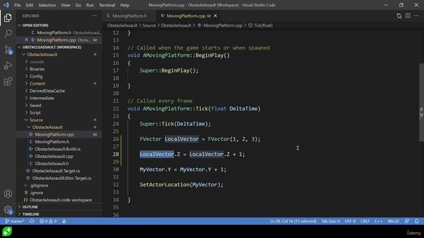Click green taskbar app icon

coord(7,231)
